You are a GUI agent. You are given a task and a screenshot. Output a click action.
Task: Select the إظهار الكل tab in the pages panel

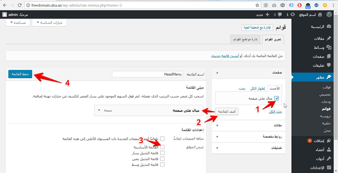click(x=257, y=89)
